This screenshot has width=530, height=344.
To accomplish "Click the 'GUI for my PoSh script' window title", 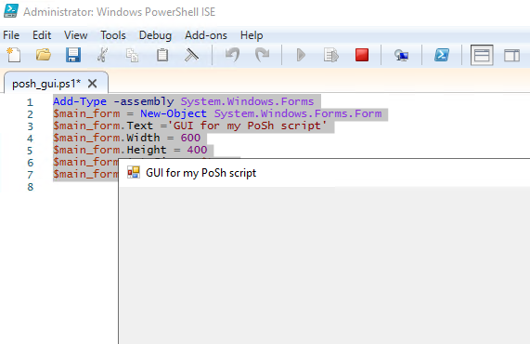I will click(201, 173).
